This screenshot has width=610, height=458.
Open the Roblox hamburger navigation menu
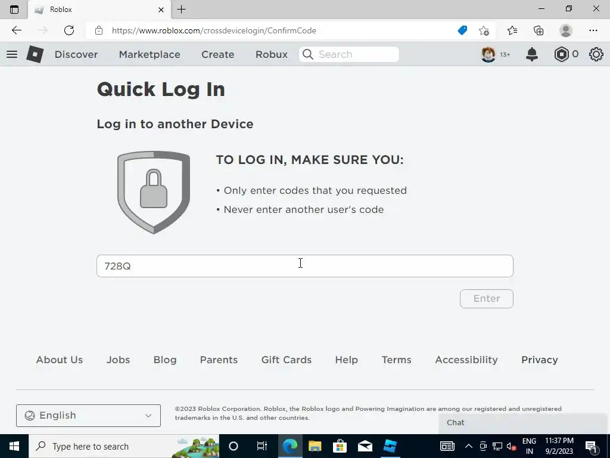[x=12, y=54]
